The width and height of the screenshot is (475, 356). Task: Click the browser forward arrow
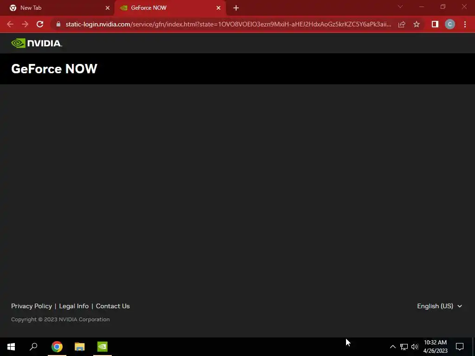(25, 24)
